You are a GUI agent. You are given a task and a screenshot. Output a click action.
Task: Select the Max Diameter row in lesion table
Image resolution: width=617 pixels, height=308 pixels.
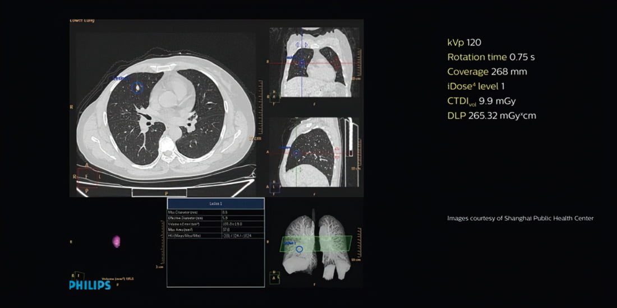[215, 213]
